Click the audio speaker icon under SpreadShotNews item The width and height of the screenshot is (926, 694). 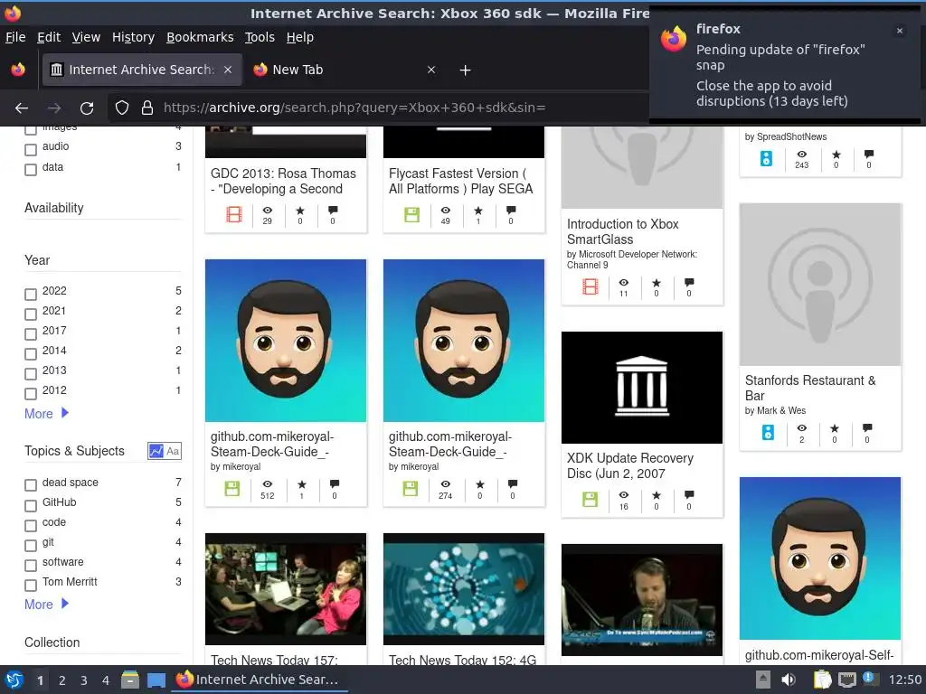coord(766,158)
